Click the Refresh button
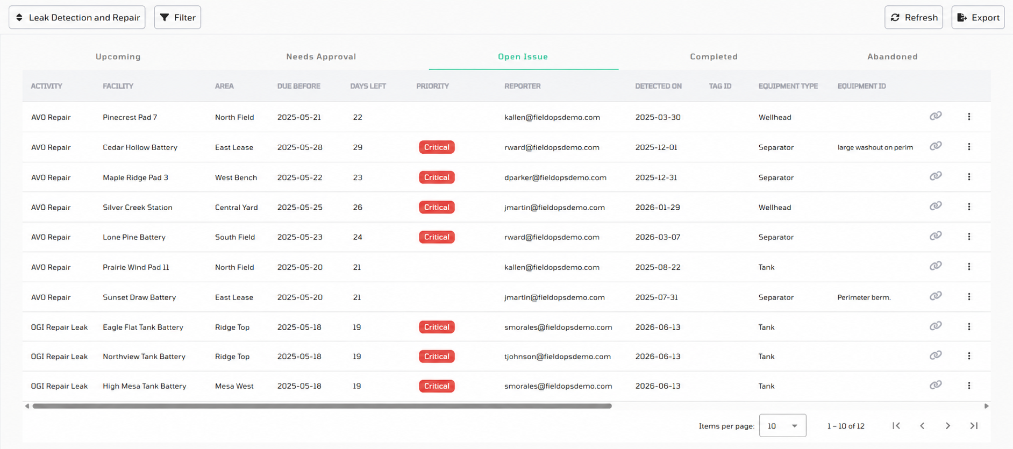Viewport: 1013px width, 449px height. [x=914, y=17]
